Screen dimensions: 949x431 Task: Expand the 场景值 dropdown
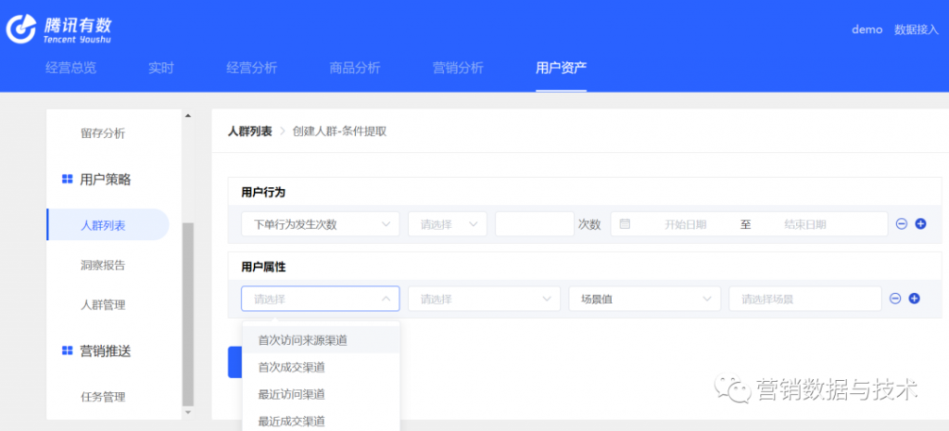pyautogui.click(x=644, y=298)
